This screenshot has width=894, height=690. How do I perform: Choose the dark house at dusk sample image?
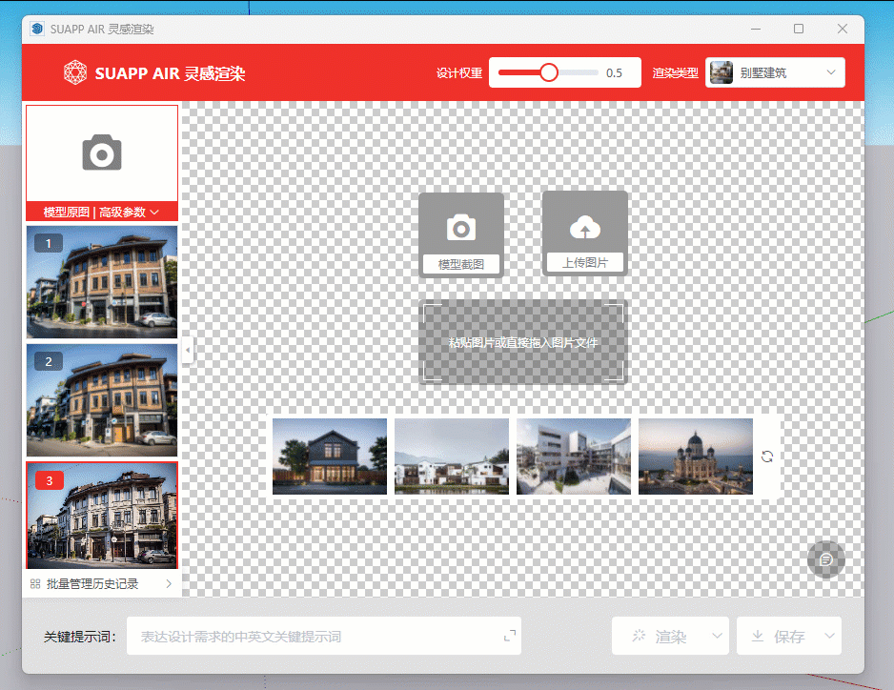(330, 457)
